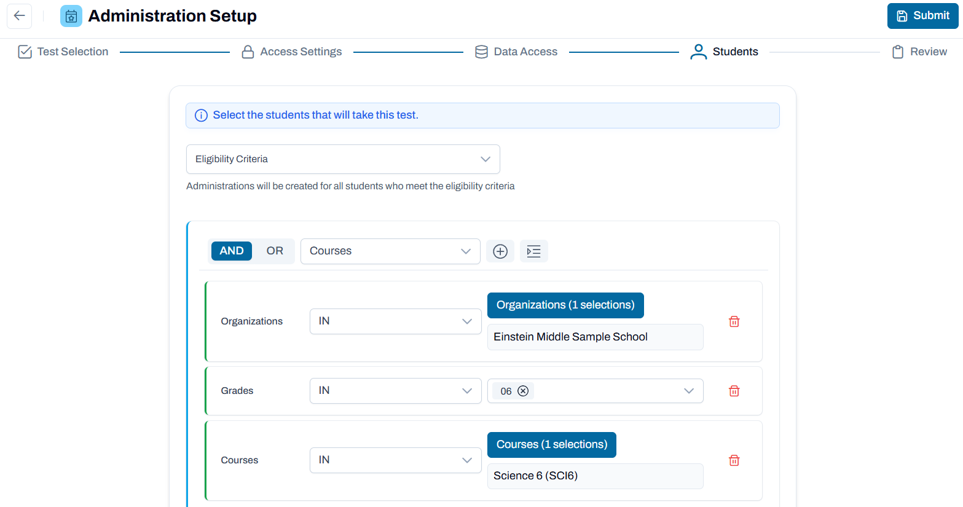Click the Administration Setup calendar icon
The image size is (963, 507).
pyautogui.click(x=71, y=16)
